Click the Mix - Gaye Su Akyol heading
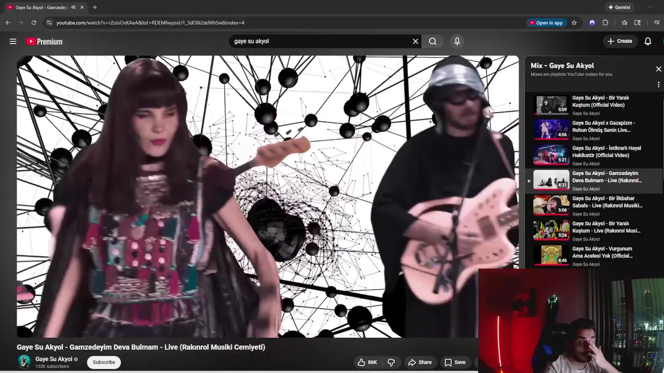The width and height of the screenshot is (664, 373). [562, 66]
